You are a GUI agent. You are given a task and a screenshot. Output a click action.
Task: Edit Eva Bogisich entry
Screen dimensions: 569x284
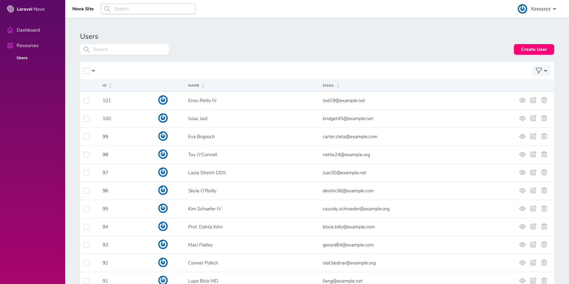point(533,136)
